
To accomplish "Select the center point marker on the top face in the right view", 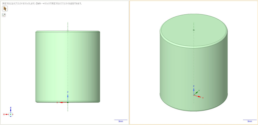I will [x=194, y=30].
